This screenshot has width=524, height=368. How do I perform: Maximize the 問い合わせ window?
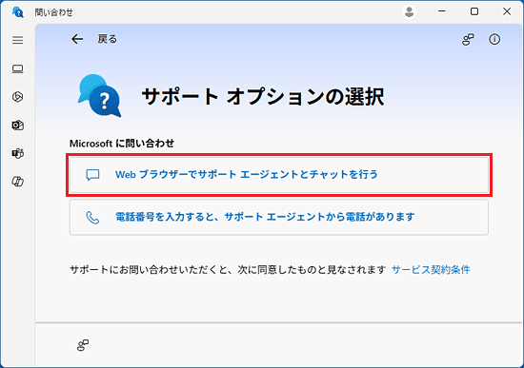[x=474, y=11]
